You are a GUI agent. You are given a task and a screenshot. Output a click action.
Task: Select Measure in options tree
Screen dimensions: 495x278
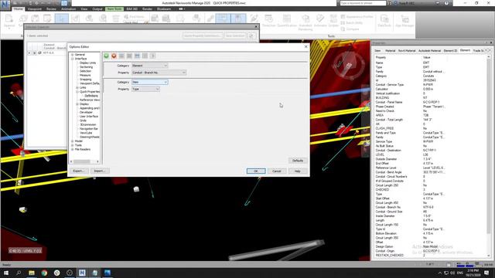85,76
